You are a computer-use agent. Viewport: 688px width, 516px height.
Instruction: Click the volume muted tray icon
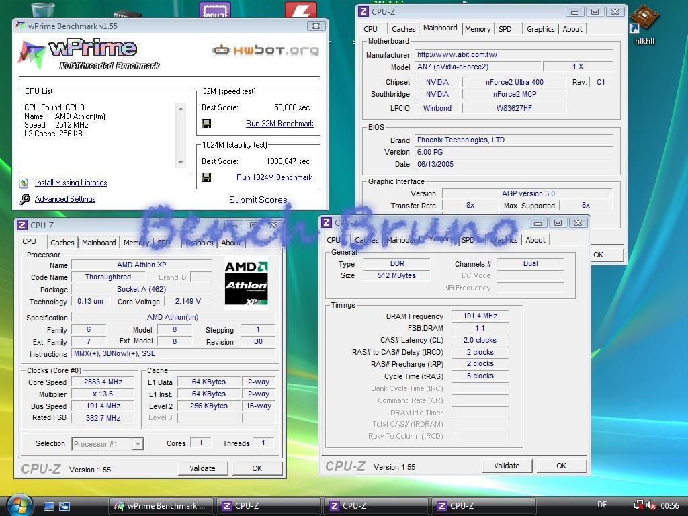point(651,505)
